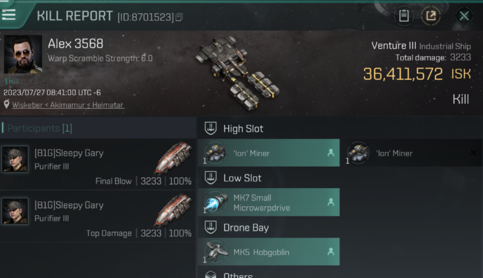The height and width of the screenshot is (278, 483).
Task: Select the first 'Ion' Miner module
Action: coord(269,153)
